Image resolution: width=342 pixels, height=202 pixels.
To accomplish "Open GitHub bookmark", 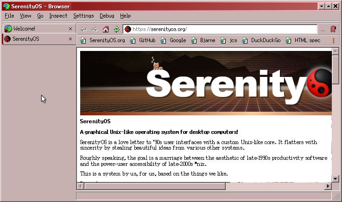I will [143, 40].
